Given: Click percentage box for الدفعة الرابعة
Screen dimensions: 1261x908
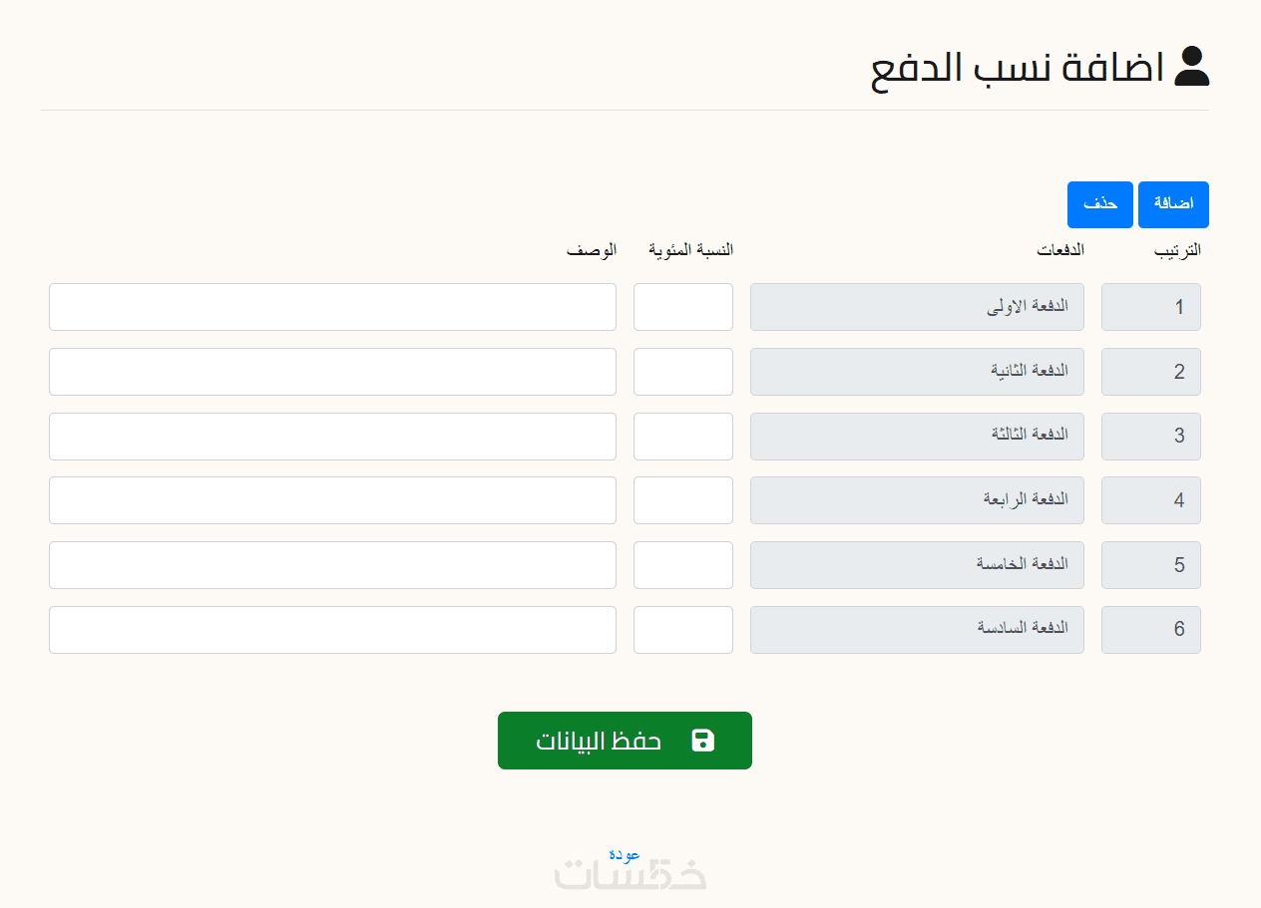Looking at the screenshot, I should click(x=683, y=500).
